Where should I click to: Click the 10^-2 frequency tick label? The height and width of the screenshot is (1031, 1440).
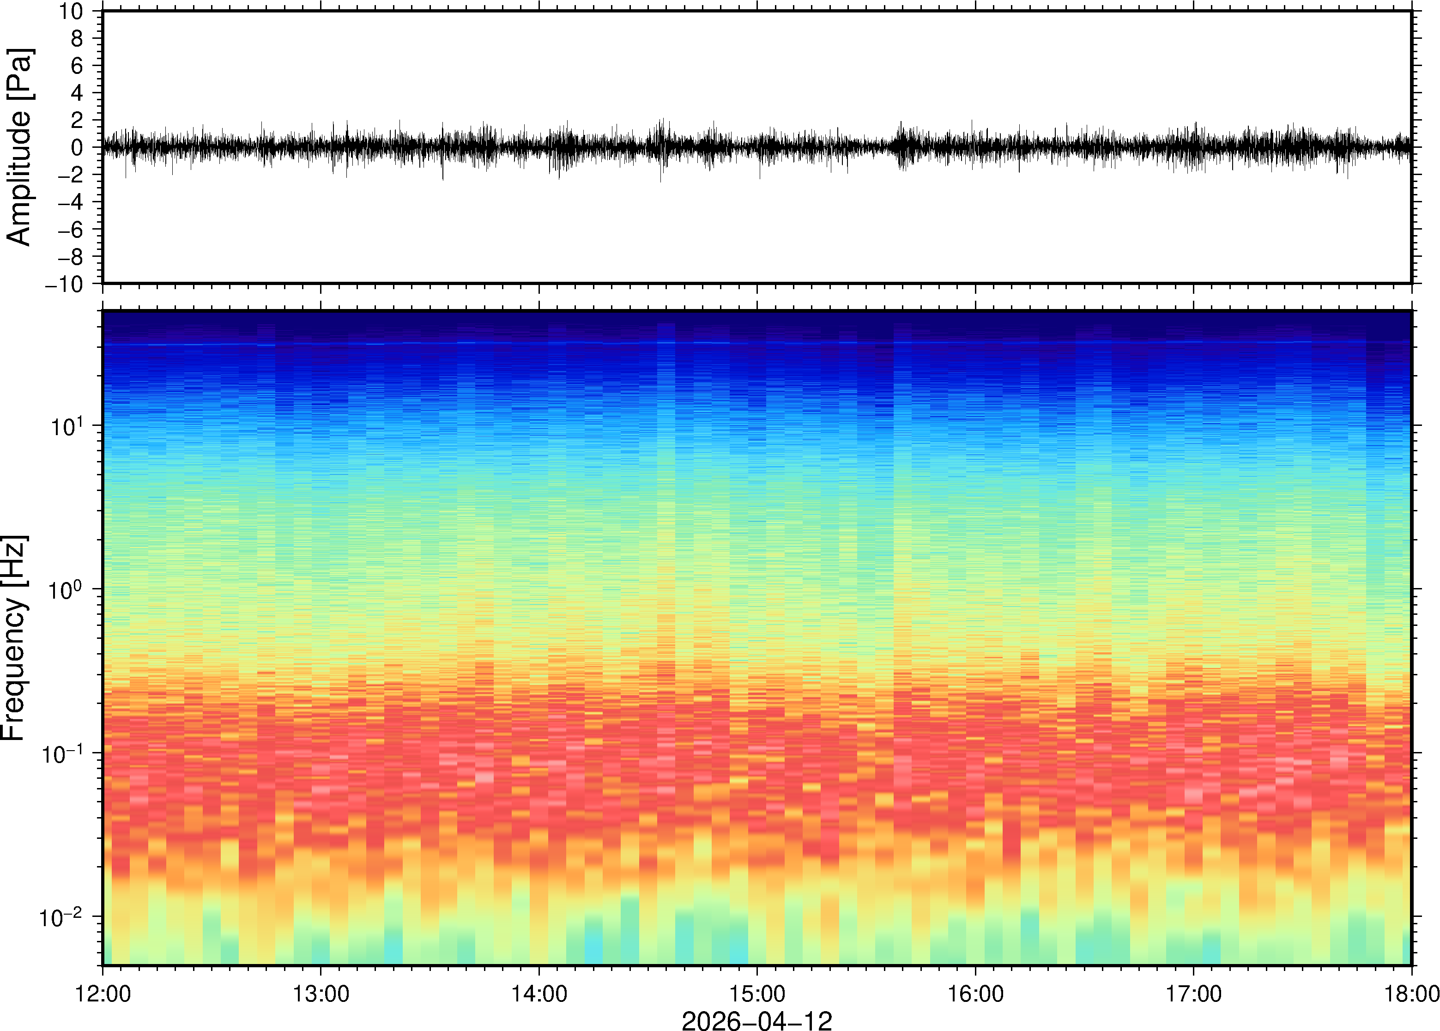pyautogui.click(x=61, y=917)
